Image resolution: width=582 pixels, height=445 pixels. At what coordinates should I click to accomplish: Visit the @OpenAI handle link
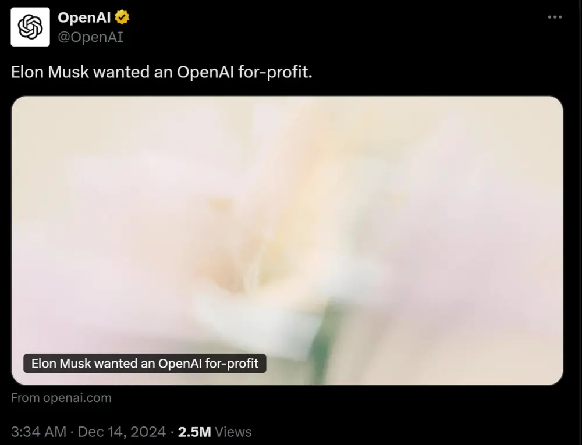(91, 37)
